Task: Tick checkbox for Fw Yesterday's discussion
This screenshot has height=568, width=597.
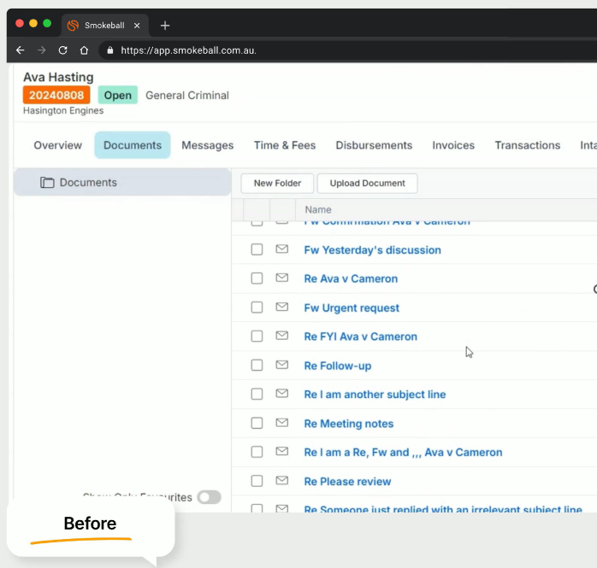Action: [257, 250]
